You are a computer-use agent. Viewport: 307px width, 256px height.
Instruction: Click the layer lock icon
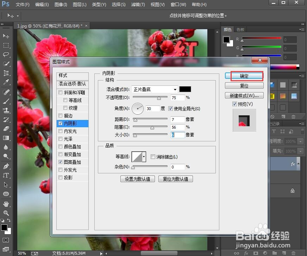(293, 191)
